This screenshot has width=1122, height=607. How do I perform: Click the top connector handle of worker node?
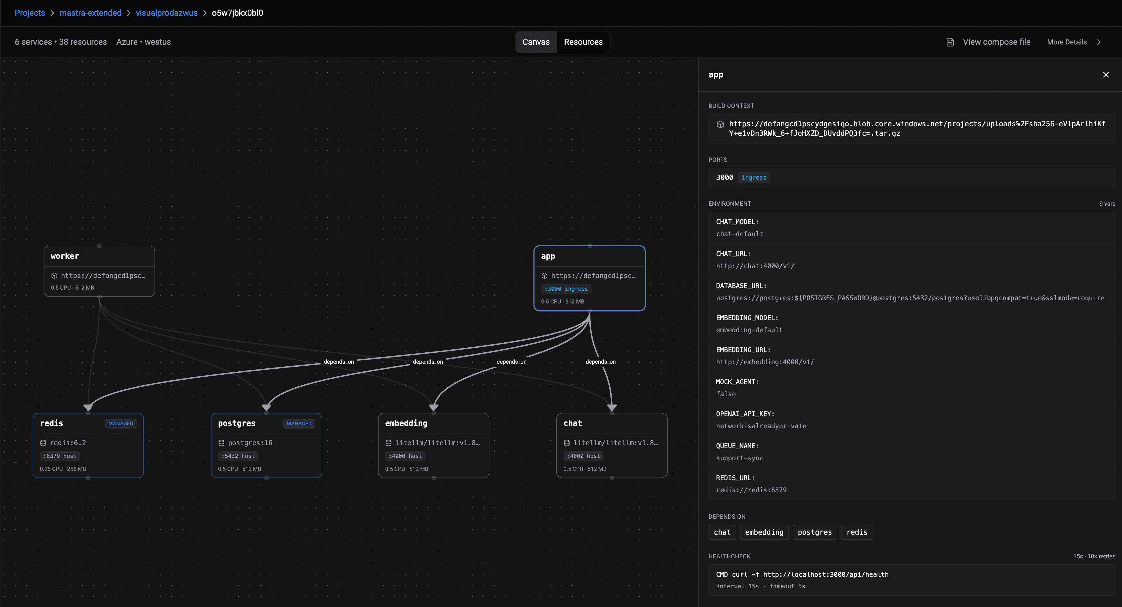pyautogui.click(x=99, y=246)
